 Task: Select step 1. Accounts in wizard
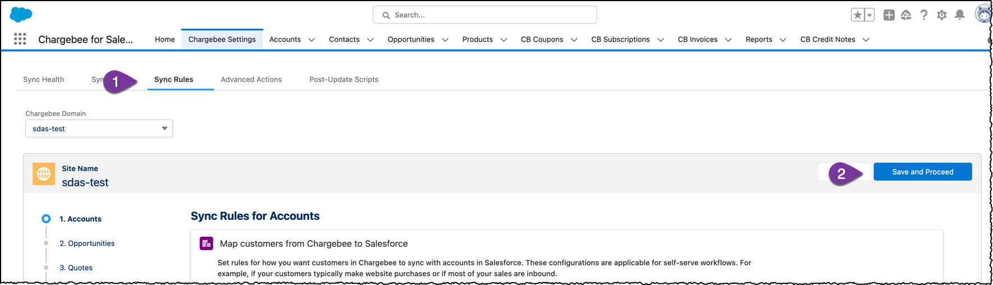pos(80,219)
